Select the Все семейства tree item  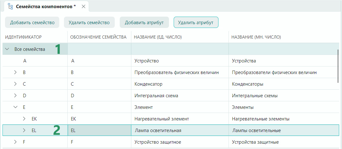(30, 49)
